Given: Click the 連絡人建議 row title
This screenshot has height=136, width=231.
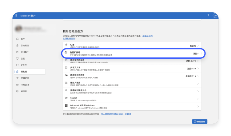Looking at the screenshot, I should coord(75,83).
